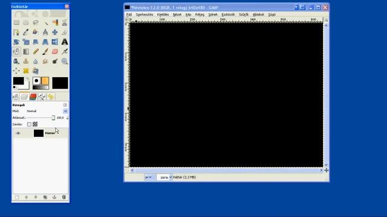387x217 pixels.
Task: Select the Zoom magnifier tool
Action: tap(65, 61)
